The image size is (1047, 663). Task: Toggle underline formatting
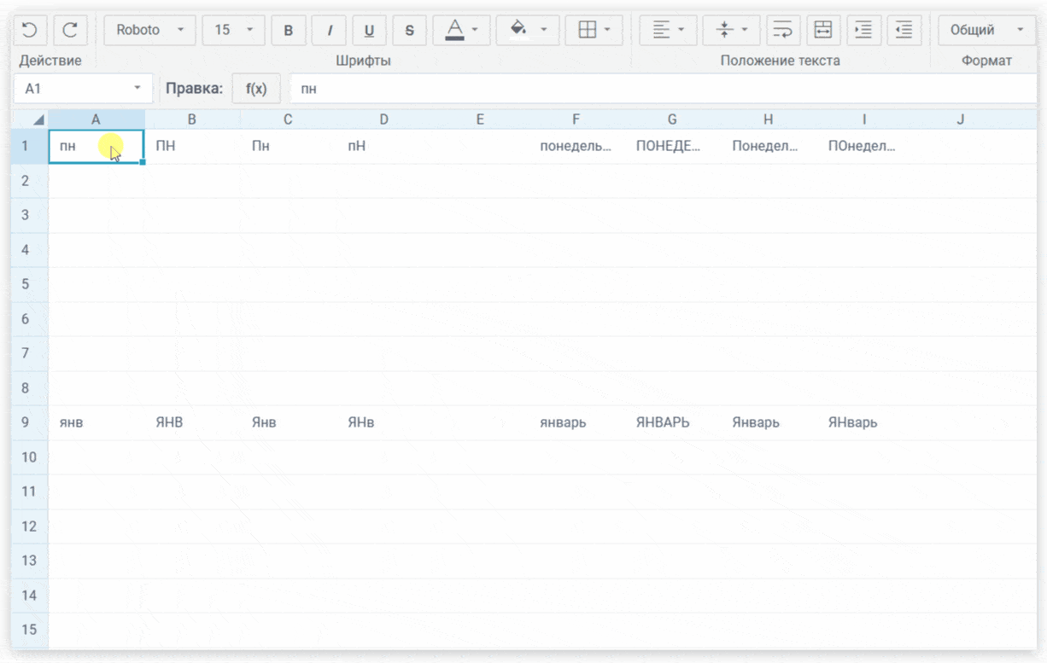point(369,31)
